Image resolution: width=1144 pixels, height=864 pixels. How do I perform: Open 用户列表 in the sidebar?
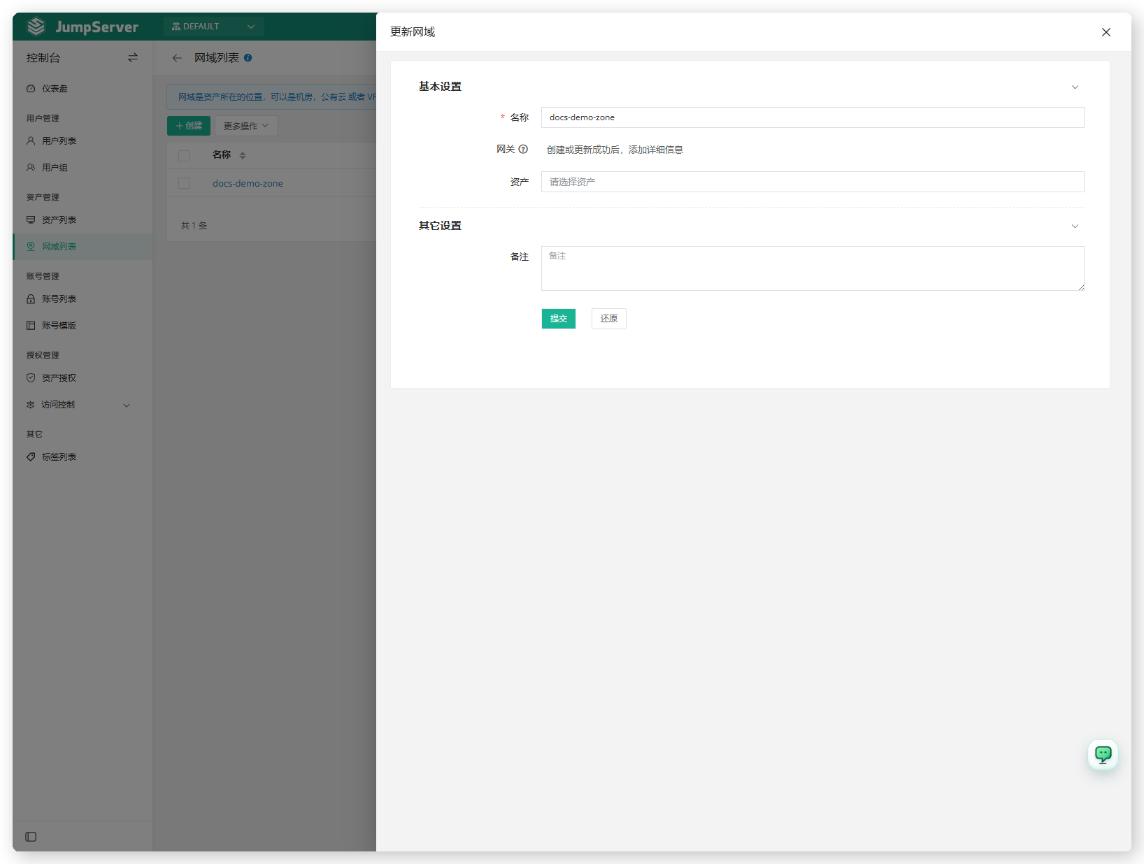coord(83,141)
